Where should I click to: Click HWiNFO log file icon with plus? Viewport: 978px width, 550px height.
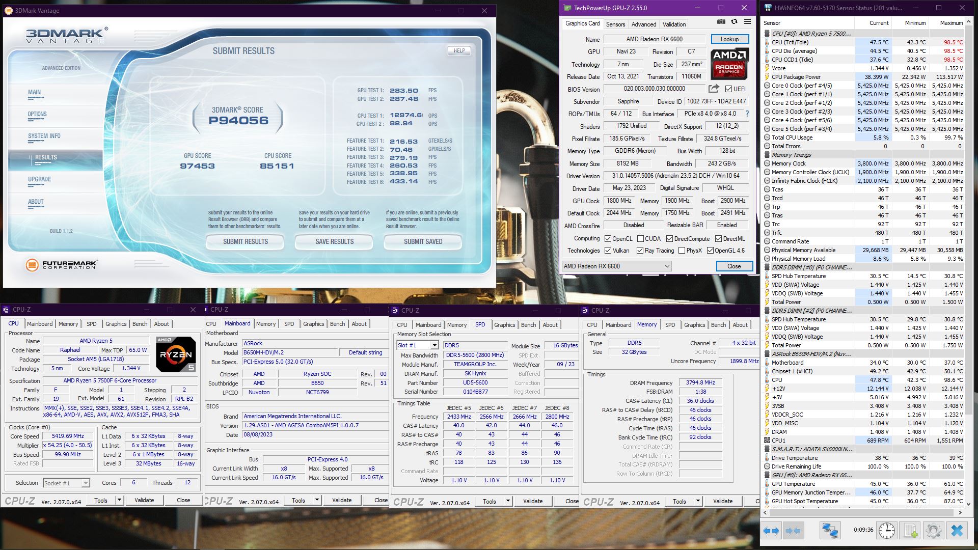click(910, 531)
